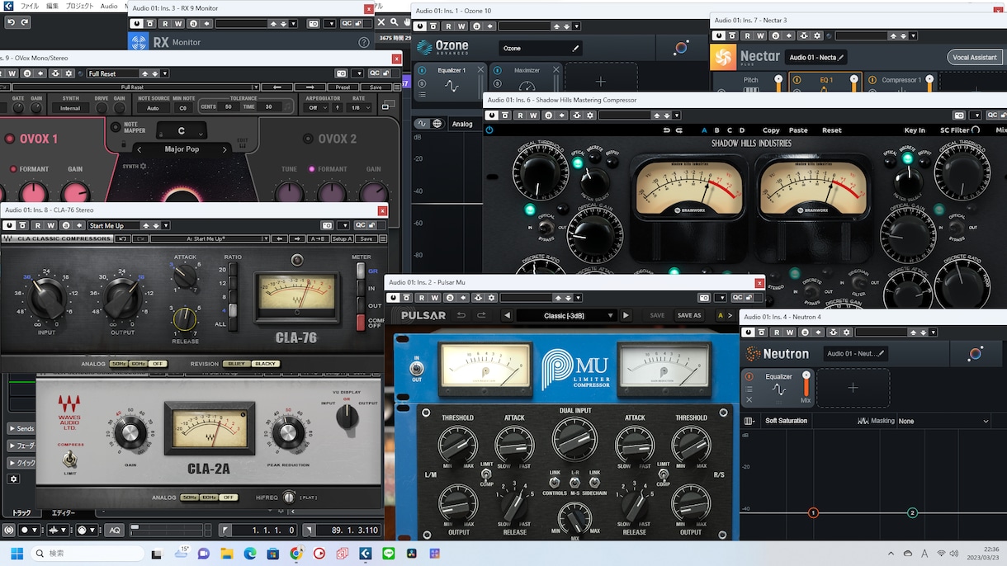Open the Pulsar Mu Classic [-3dB] preset dropdown
The image size is (1007, 566).
pyautogui.click(x=567, y=315)
